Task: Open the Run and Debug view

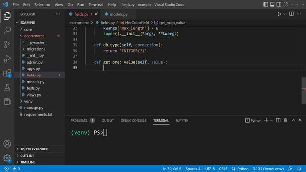Action: [7, 59]
